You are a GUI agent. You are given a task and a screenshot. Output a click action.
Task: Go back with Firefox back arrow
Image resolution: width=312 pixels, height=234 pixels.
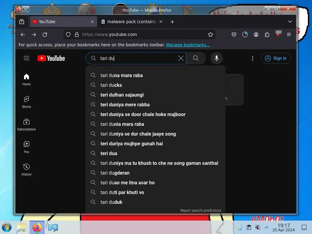[x=23, y=35]
